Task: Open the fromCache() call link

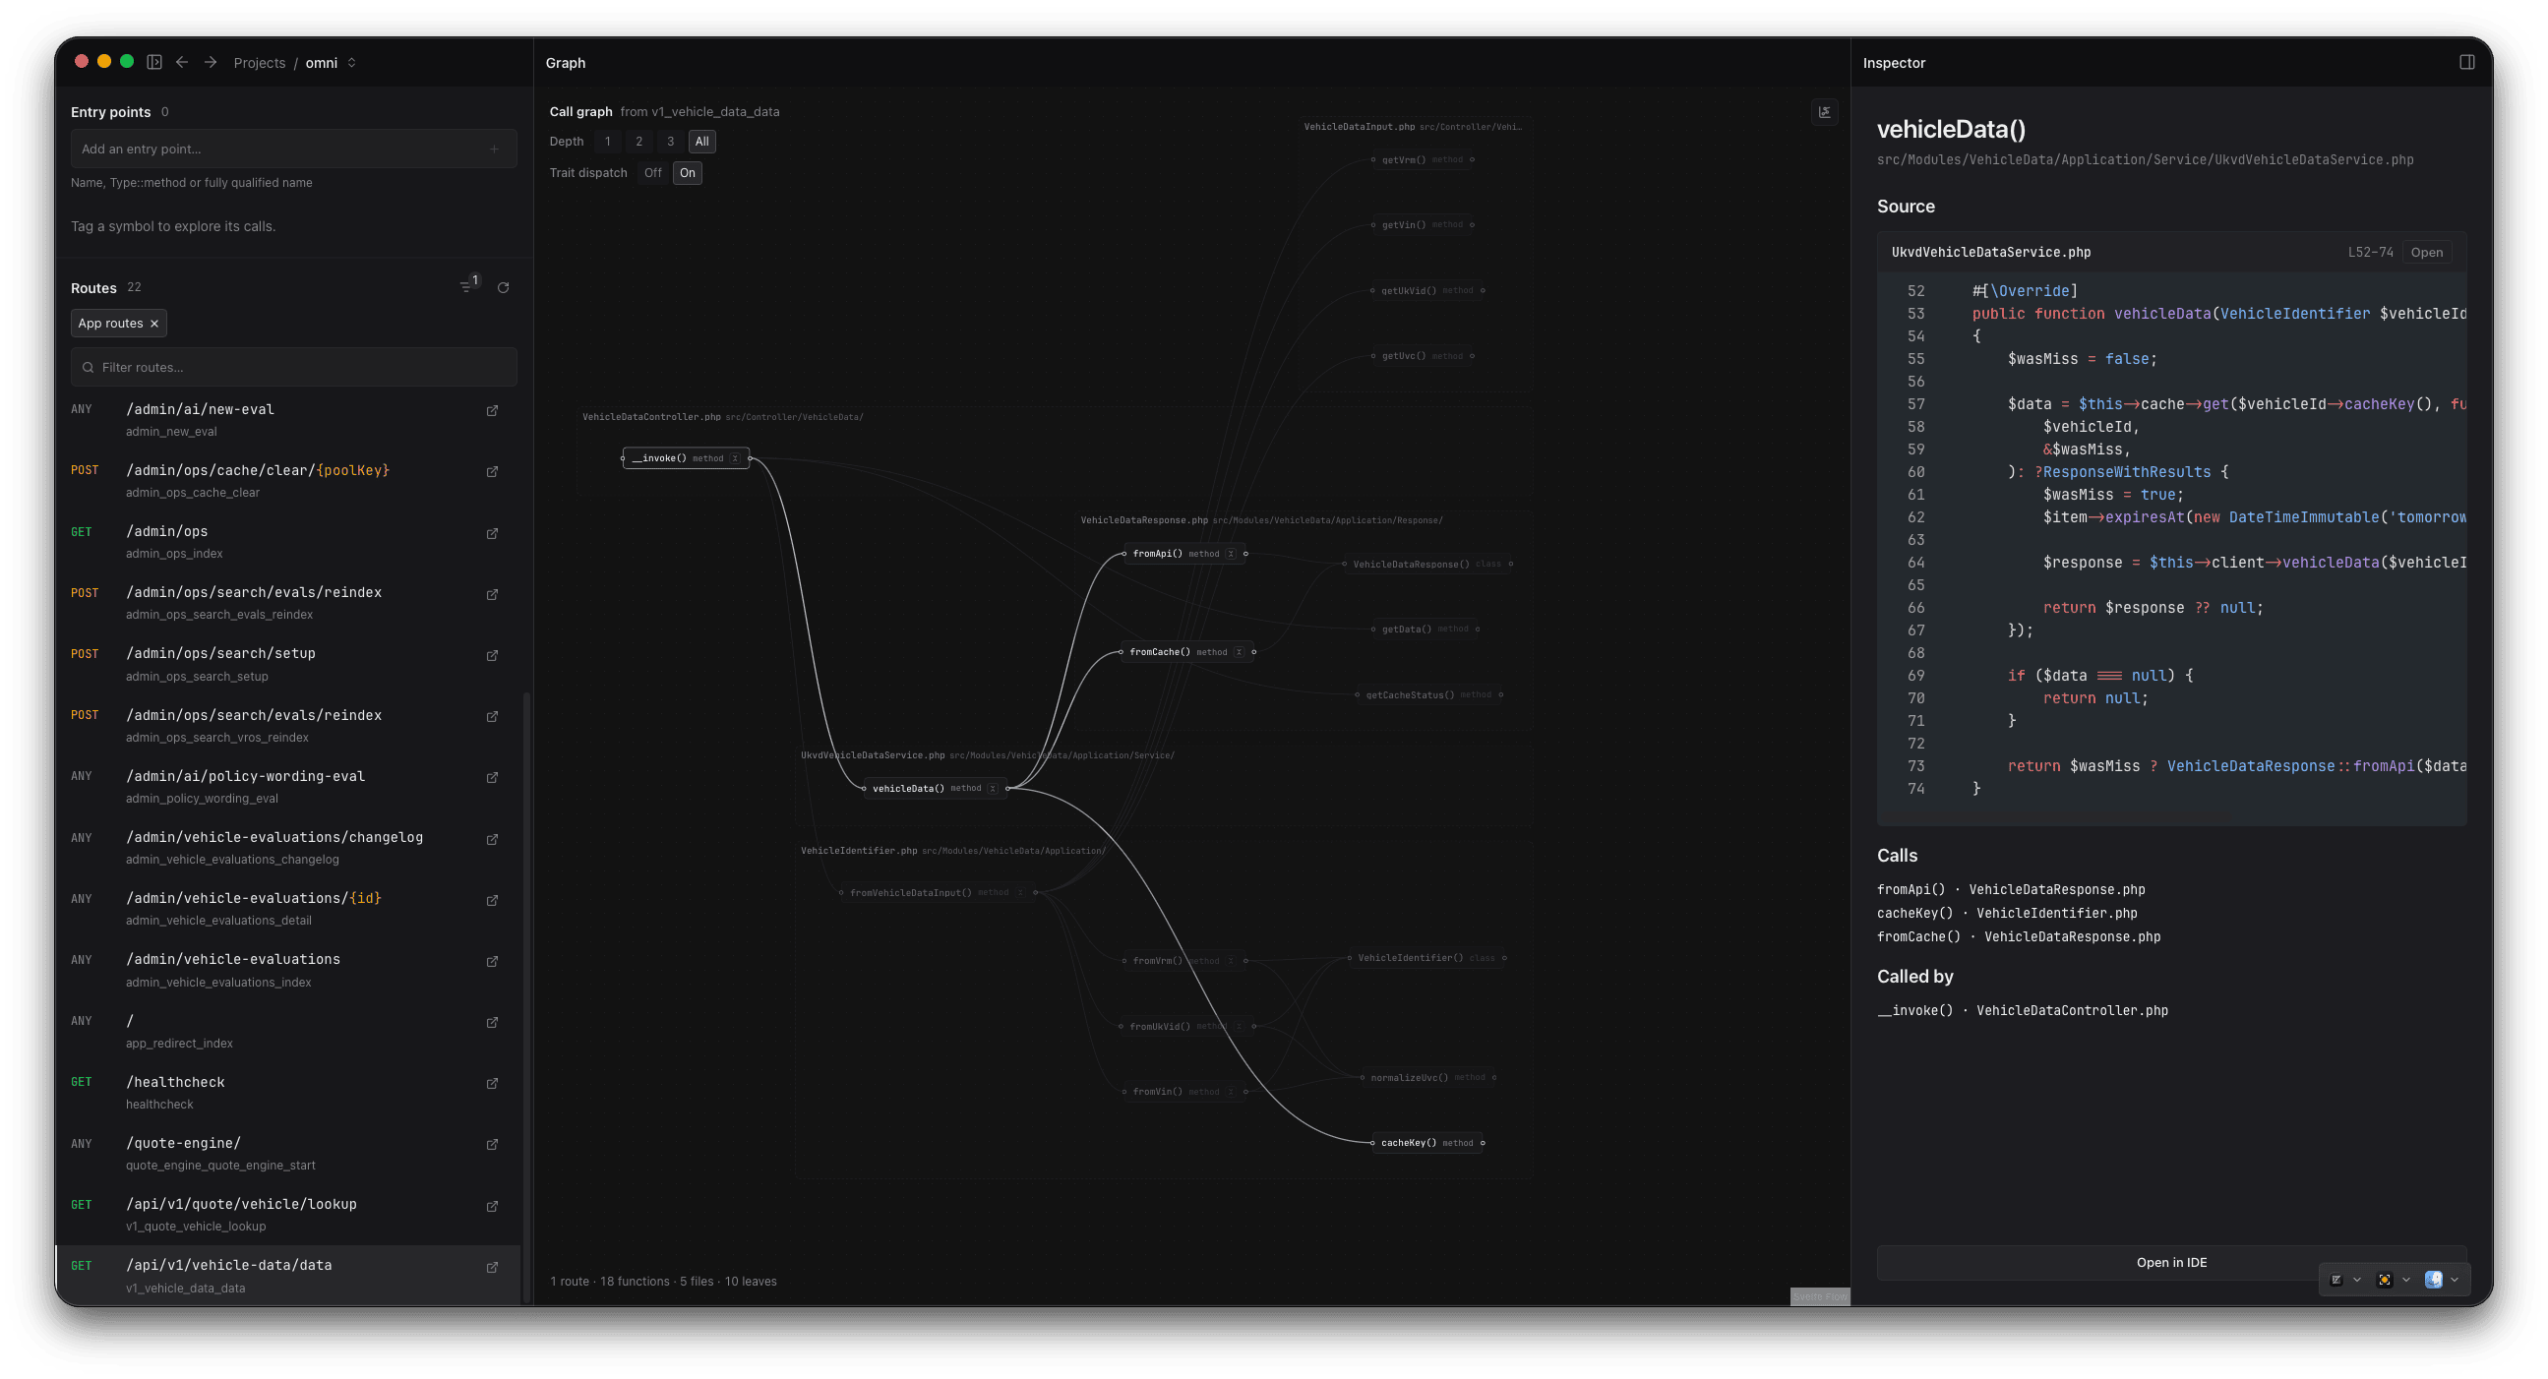Action: click(2019, 936)
